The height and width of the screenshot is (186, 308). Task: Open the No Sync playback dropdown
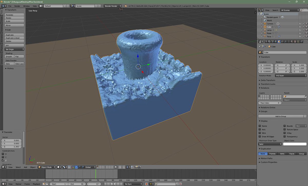(133, 184)
